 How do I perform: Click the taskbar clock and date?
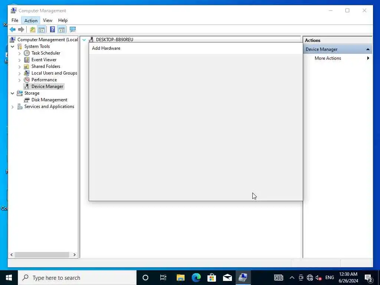(x=348, y=278)
